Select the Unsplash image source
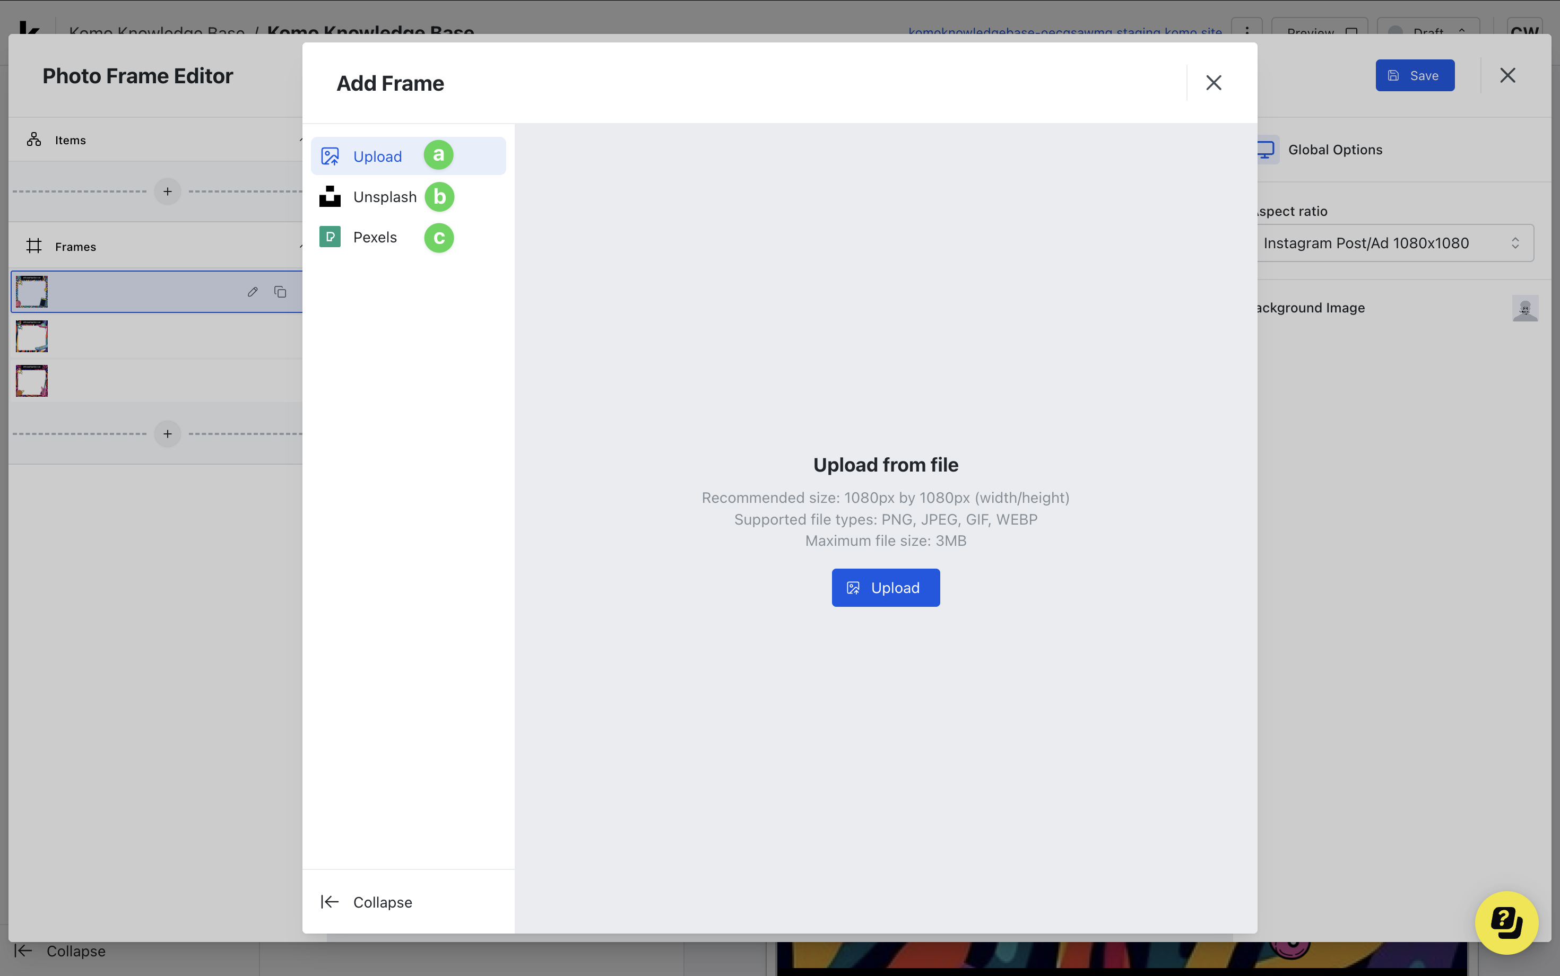Screen dimensions: 1560x976 tap(384, 197)
